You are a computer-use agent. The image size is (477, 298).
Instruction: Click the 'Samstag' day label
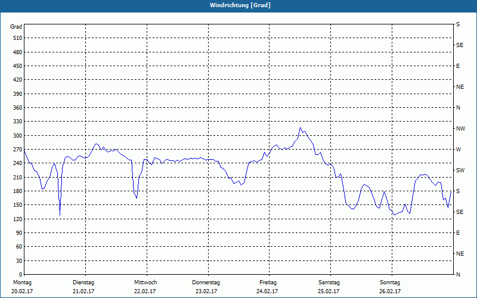point(329,283)
